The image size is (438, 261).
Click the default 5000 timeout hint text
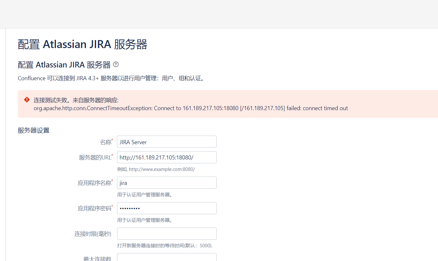[165, 246]
